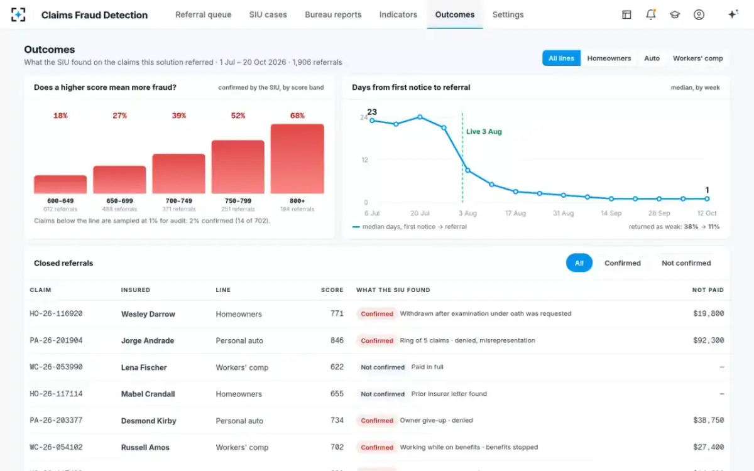Click the 'returned as weak: 38% → 11%' note

coord(674,227)
